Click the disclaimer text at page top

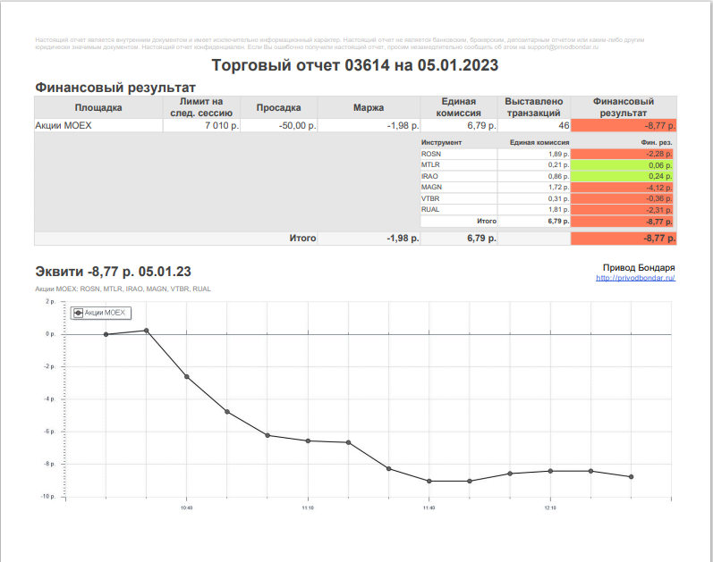tap(340, 43)
